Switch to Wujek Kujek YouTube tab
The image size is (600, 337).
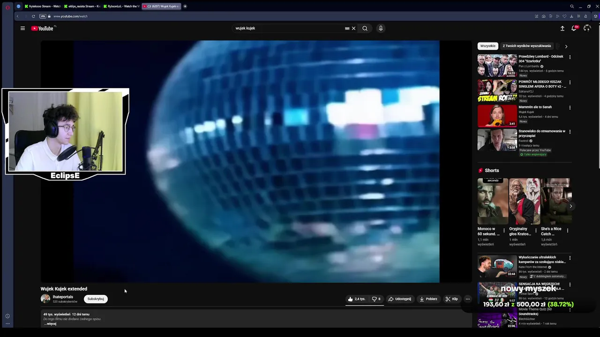[x=161, y=6]
